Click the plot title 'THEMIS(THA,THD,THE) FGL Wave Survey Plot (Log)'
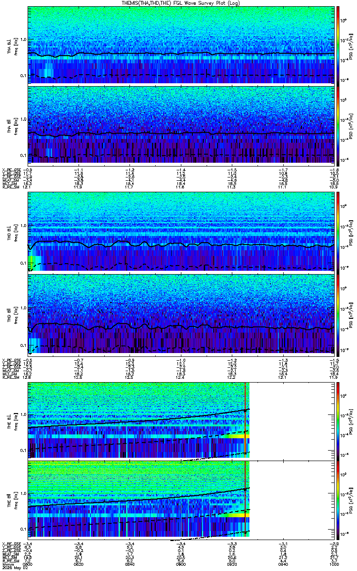The height and width of the screenshot is (571, 357). (180, 3)
